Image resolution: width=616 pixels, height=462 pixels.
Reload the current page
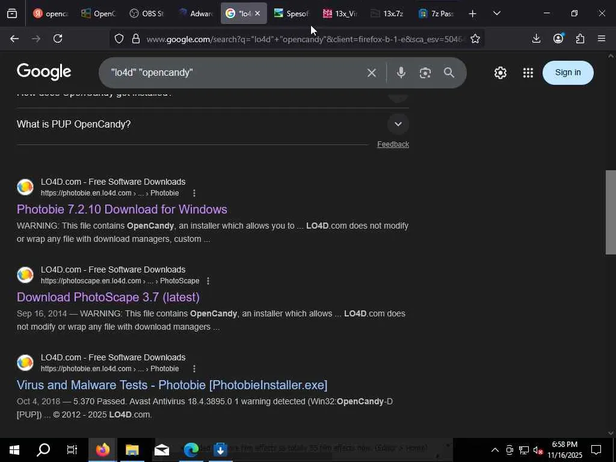[x=58, y=38]
